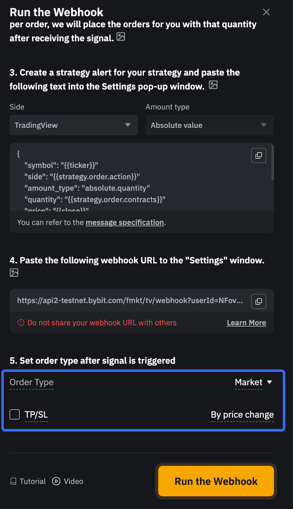This screenshot has height=509, width=293.
Task: Enable the TP/SL checkbox
Action: [15, 415]
